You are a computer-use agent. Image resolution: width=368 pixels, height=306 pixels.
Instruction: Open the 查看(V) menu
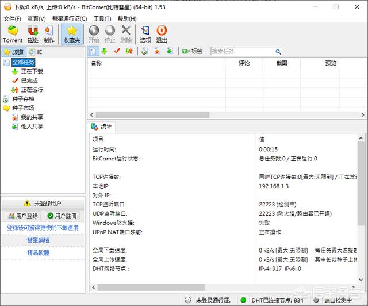point(36,18)
